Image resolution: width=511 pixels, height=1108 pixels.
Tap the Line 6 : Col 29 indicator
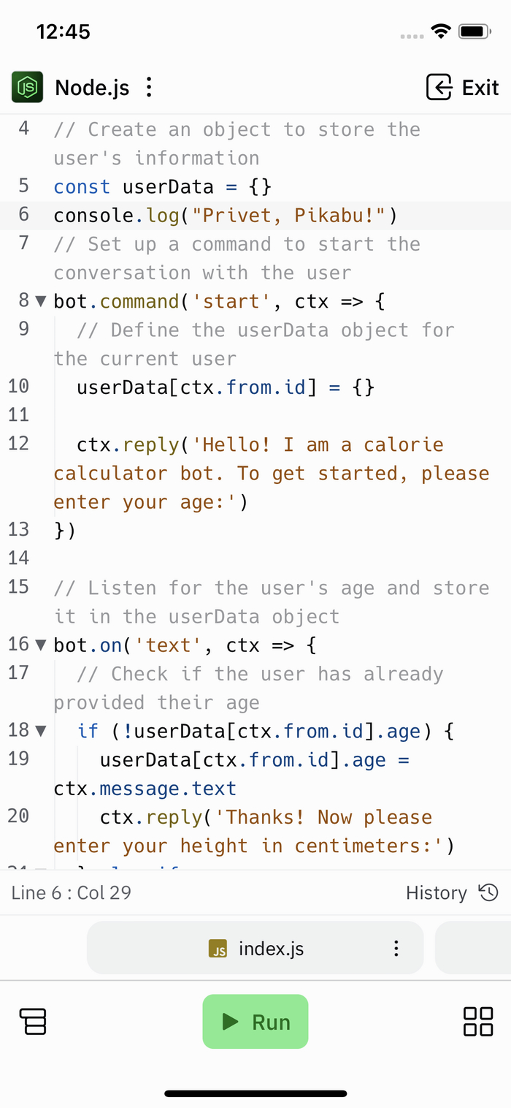(x=72, y=892)
